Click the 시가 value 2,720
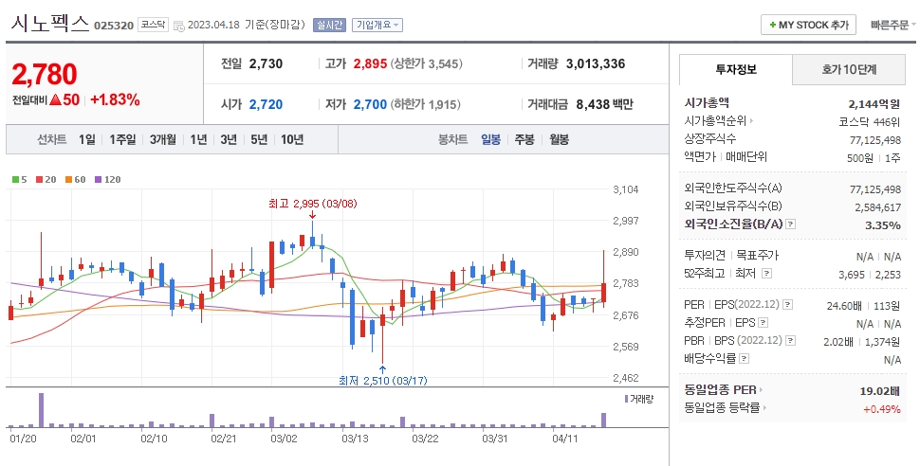 [x=266, y=105]
